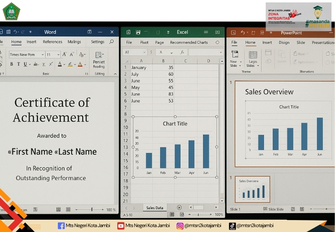The width and height of the screenshot is (335, 232).
Task: Click the Excel save disk icon
Action: 138,32
